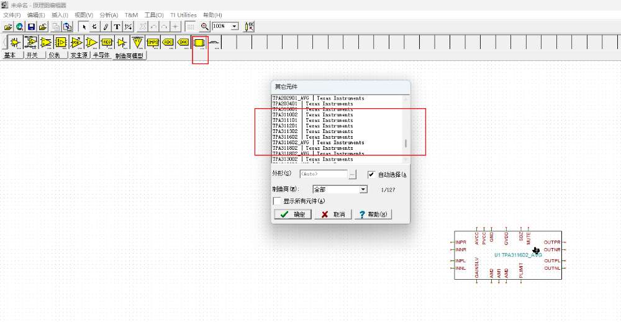This screenshot has width=621, height=322.
Task: Select the arrow pointer tool
Action: (x=84, y=27)
